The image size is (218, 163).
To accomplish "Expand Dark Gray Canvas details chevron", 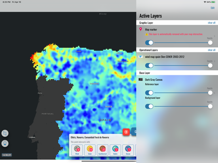I will [x=214, y=93].
